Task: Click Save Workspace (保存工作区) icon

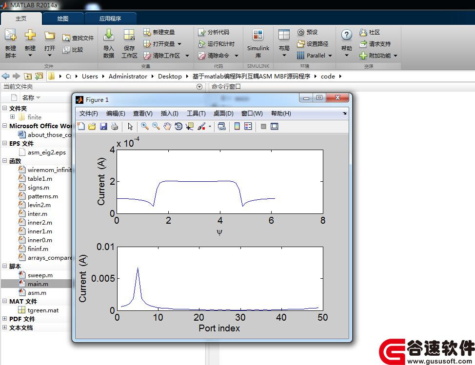Action: point(129,35)
